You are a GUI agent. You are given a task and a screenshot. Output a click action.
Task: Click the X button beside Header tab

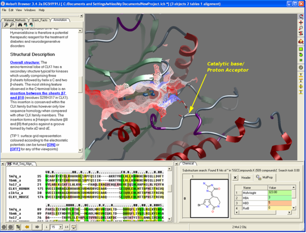click(x=236, y=178)
